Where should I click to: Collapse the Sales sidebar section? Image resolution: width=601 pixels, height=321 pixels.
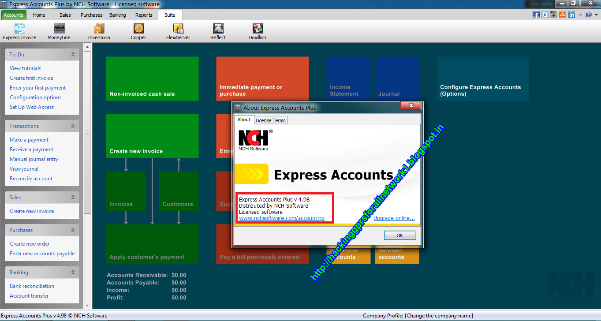pyautogui.click(x=73, y=198)
